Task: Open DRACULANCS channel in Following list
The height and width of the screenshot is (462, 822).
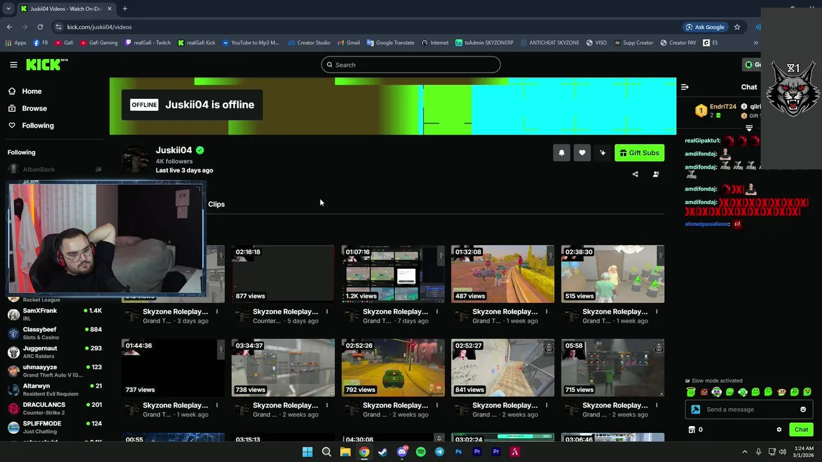Action: pyautogui.click(x=55, y=408)
